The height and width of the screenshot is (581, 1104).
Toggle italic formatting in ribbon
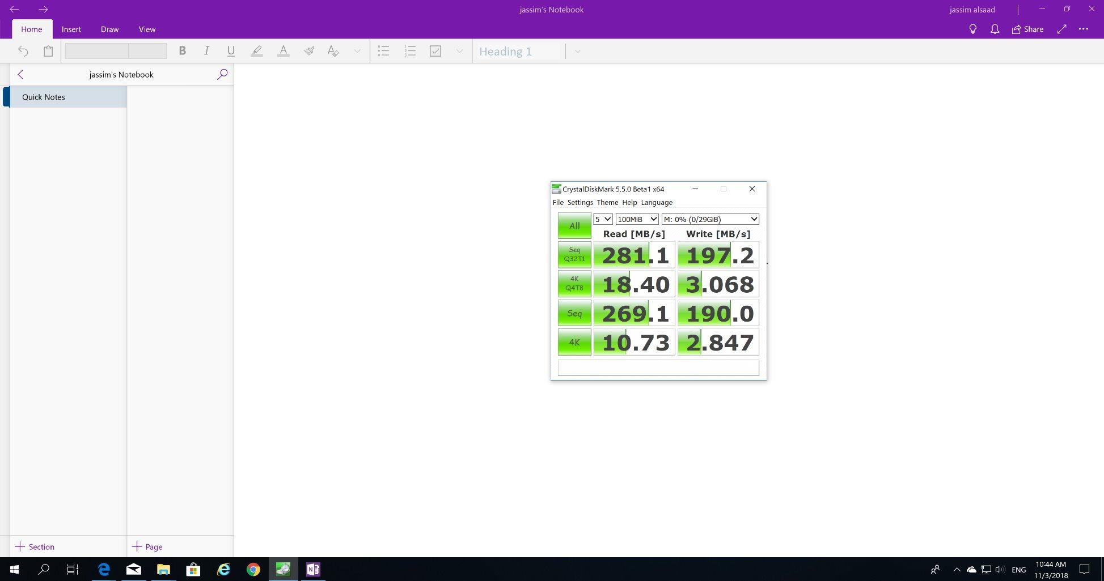click(206, 51)
